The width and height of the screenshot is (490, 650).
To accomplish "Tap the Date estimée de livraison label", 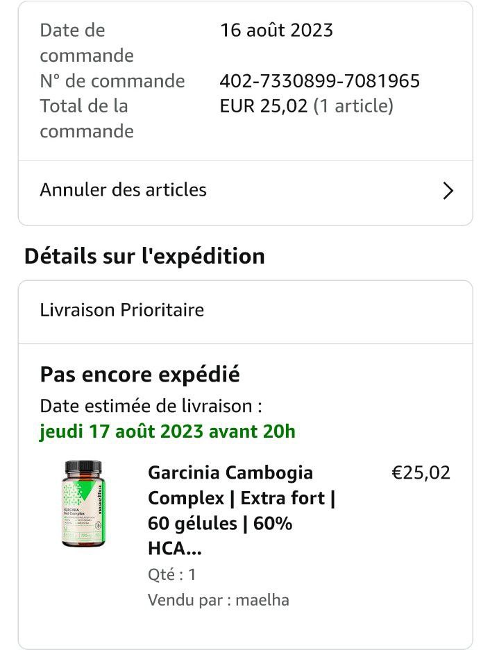I will [x=151, y=406].
